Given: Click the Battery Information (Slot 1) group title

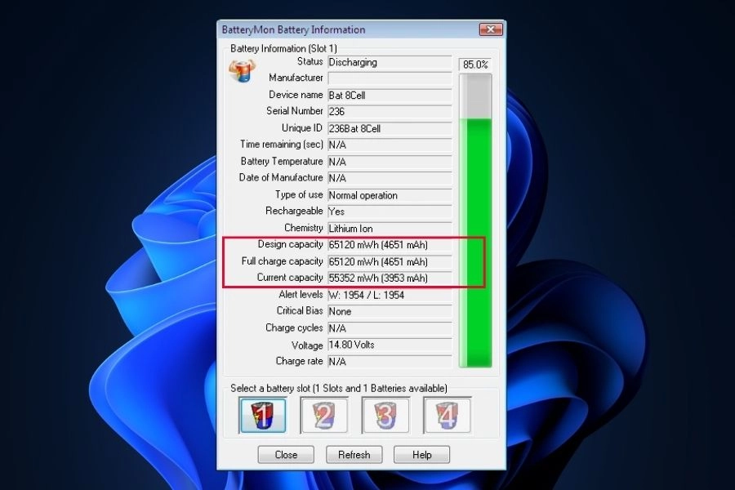Looking at the screenshot, I should (283, 49).
